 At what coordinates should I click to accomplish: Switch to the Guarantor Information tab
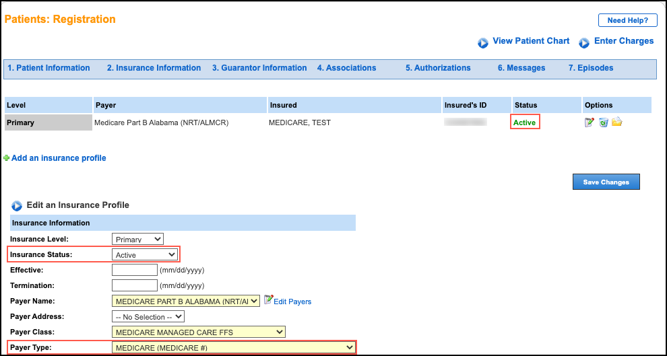[x=259, y=68]
